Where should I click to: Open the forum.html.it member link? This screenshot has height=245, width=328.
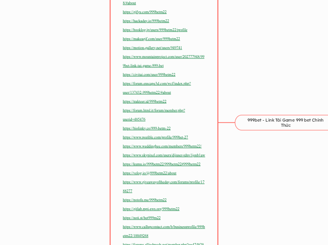(154, 111)
